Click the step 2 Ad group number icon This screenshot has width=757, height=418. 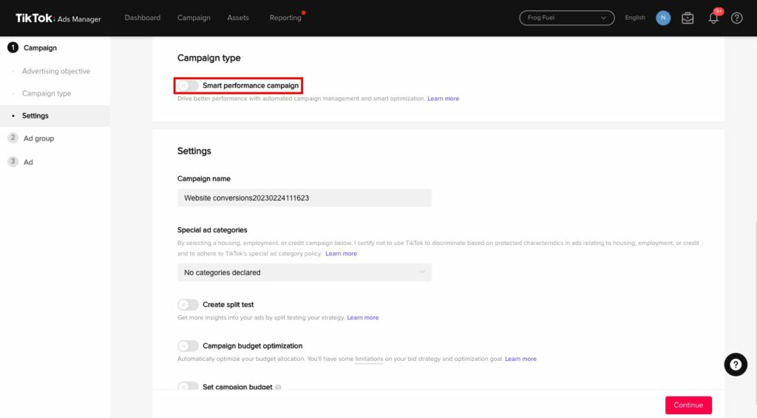click(x=13, y=138)
